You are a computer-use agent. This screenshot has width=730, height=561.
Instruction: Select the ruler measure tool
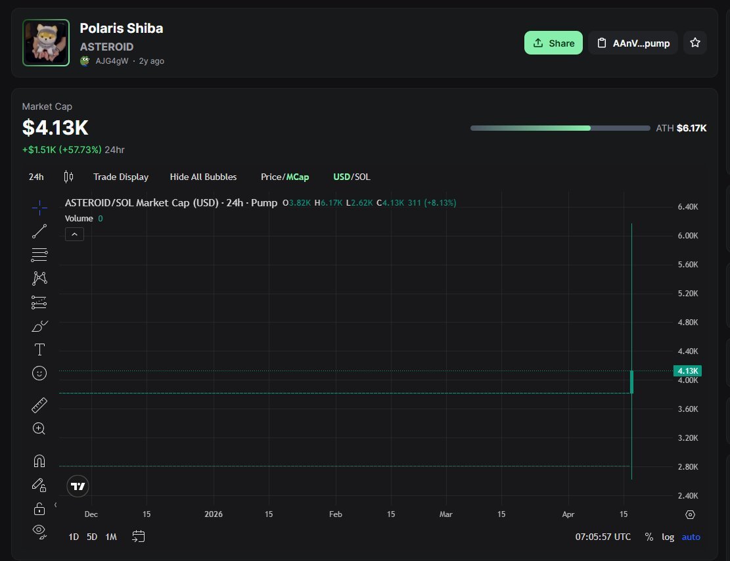(39, 405)
